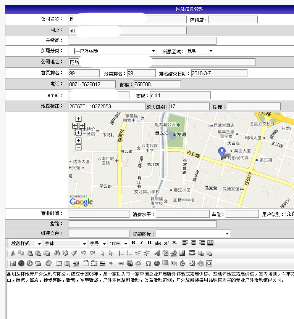Image resolution: width=294 pixels, height=319 pixels.
Task: Click the 营业时间 input field
Action: coord(99,213)
